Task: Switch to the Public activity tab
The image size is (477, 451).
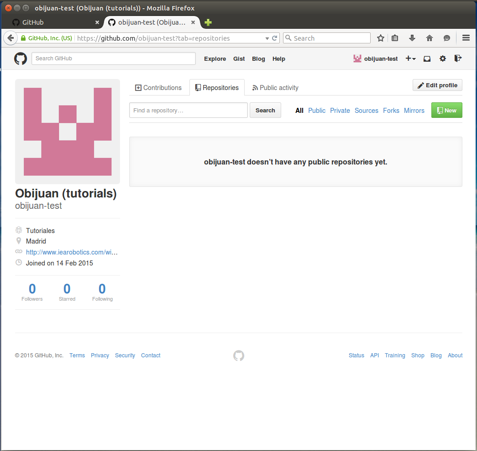Action: 275,88
